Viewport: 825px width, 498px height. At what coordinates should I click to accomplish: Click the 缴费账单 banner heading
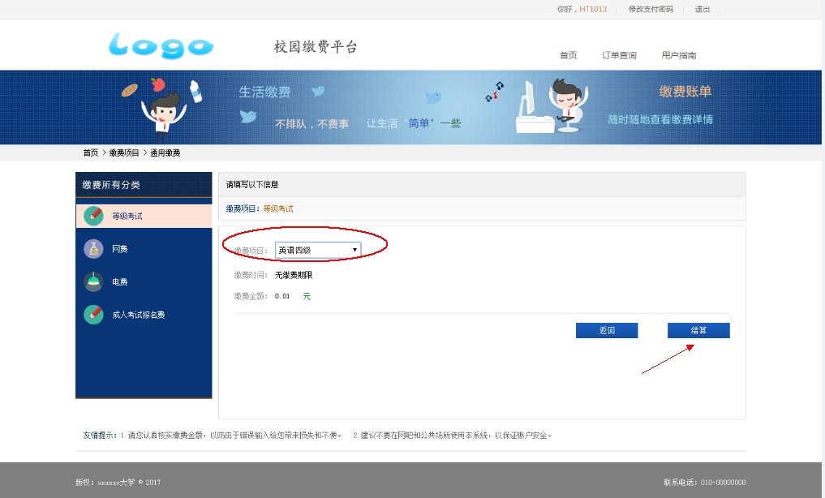point(685,92)
